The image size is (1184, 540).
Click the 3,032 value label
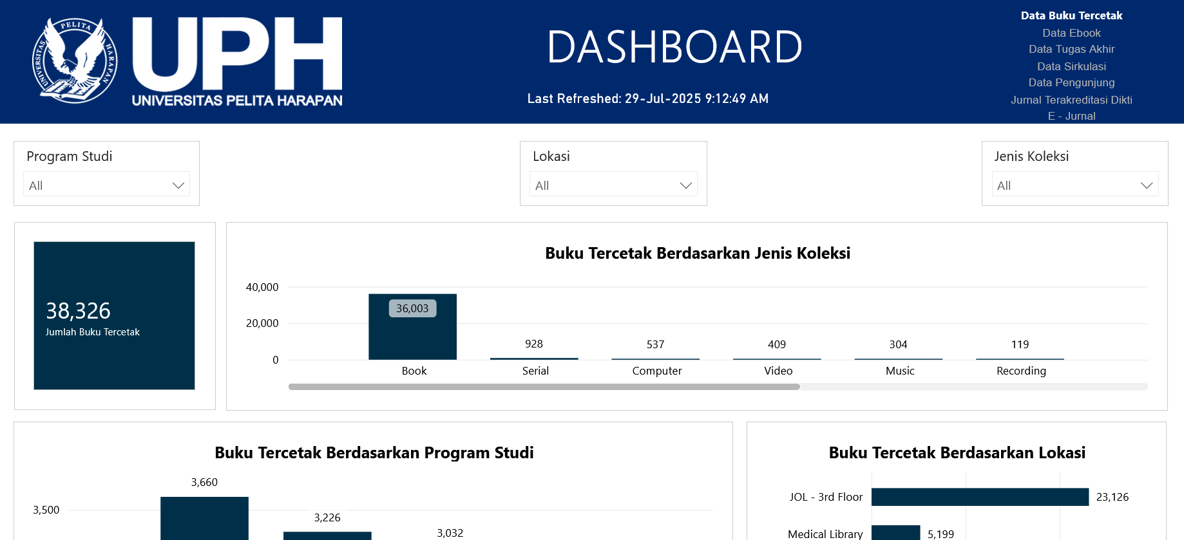pos(450,533)
